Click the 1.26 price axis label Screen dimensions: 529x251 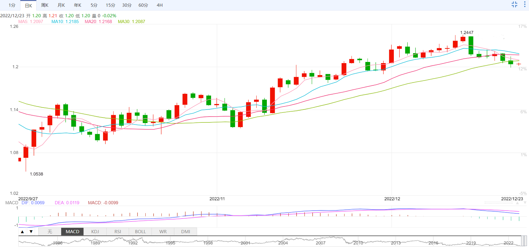pos(14,27)
